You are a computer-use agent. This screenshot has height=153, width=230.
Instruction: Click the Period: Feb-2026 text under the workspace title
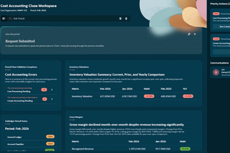(x=38, y=10)
